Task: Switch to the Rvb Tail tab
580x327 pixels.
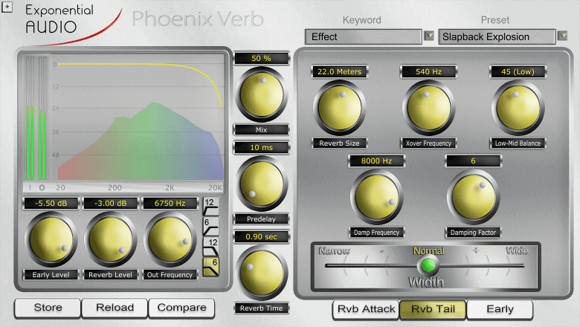Action: pos(434,309)
